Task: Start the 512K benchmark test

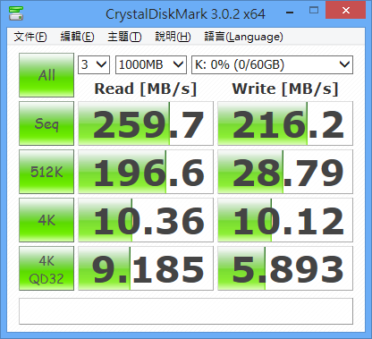Action: pos(46,172)
